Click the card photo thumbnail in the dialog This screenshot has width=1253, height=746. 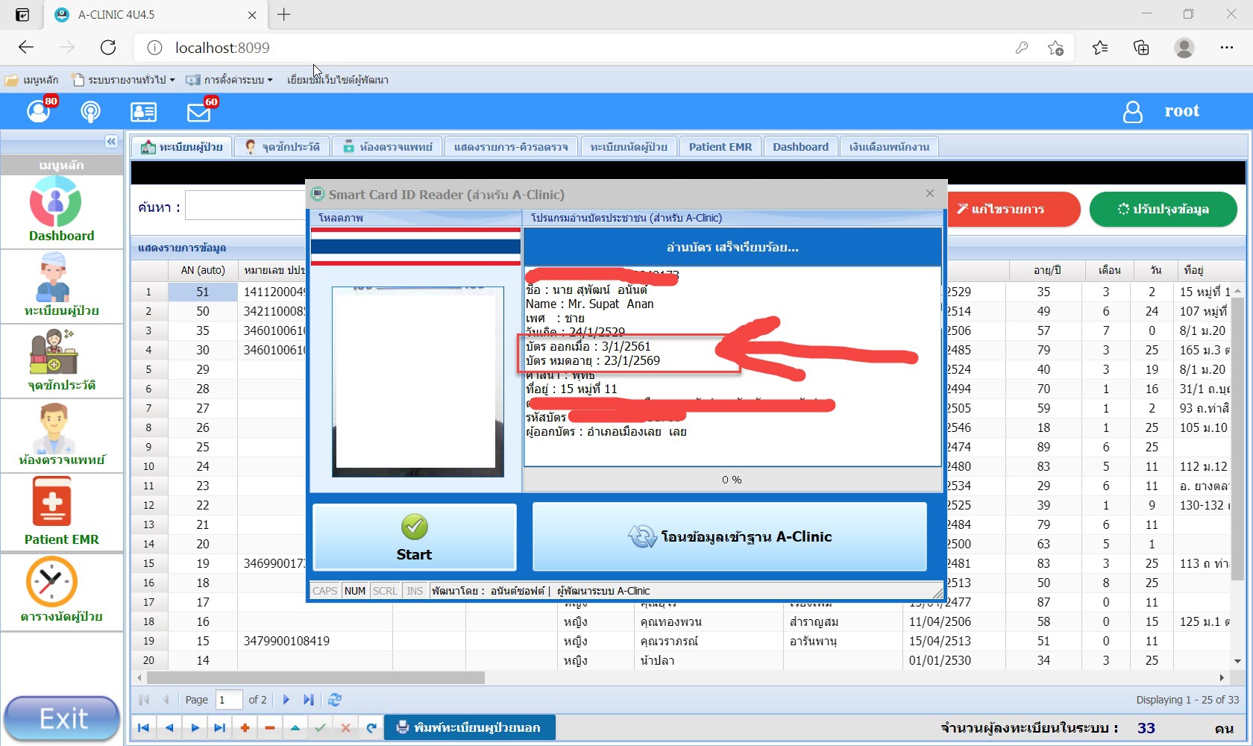pos(418,382)
